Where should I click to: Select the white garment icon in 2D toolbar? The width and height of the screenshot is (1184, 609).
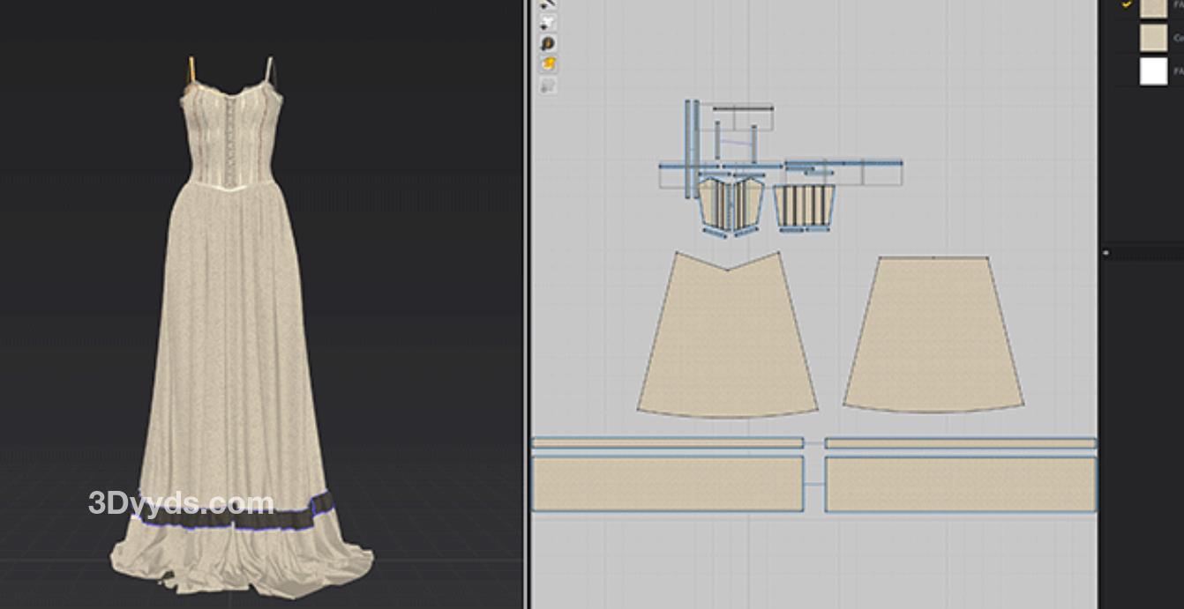coord(548,23)
